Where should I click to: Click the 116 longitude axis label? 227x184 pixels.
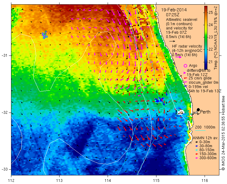(204, 181)
